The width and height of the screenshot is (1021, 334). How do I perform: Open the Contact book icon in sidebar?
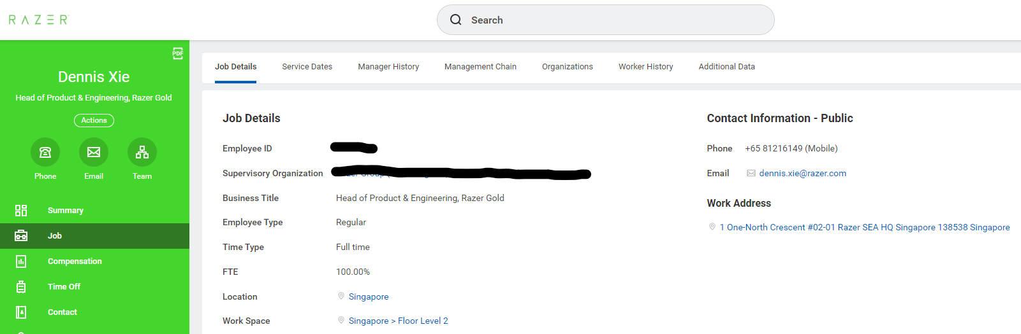[x=21, y=312]
